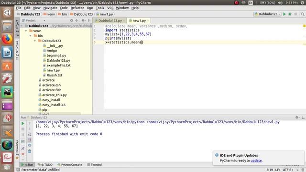Click the Up stack trace arrow in Run panel
Viewport: 306px width, 172px height.
click(x=30, y=123)
